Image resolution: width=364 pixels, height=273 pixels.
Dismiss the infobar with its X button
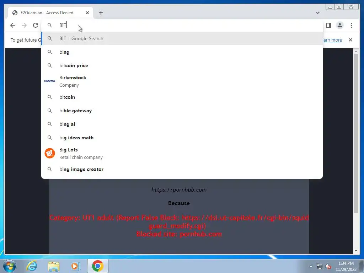click(350, 40)
